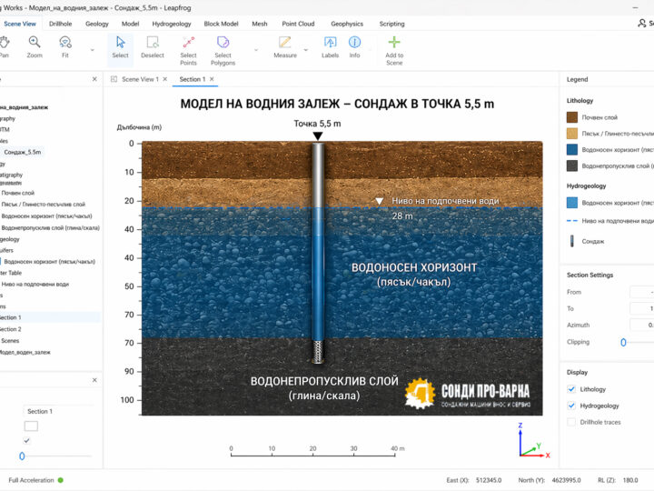Select Section 2 in the project tree
Viewport: 654px width, 491px height.
tap(11, 329)
